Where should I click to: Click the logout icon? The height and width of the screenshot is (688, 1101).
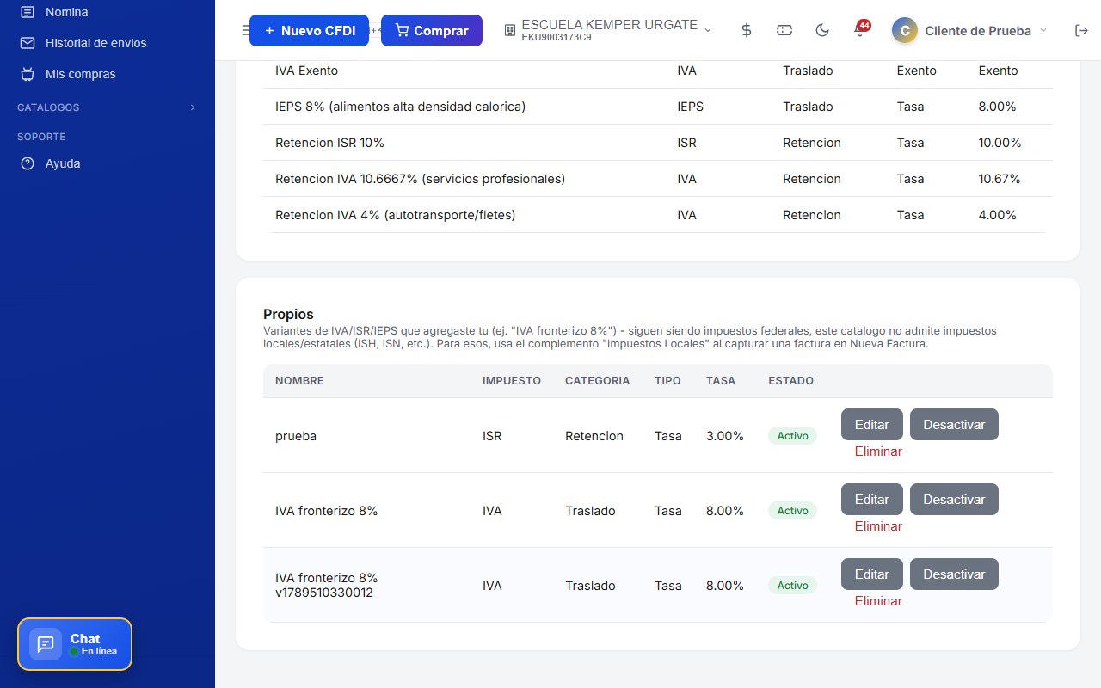coord(1082,30)
